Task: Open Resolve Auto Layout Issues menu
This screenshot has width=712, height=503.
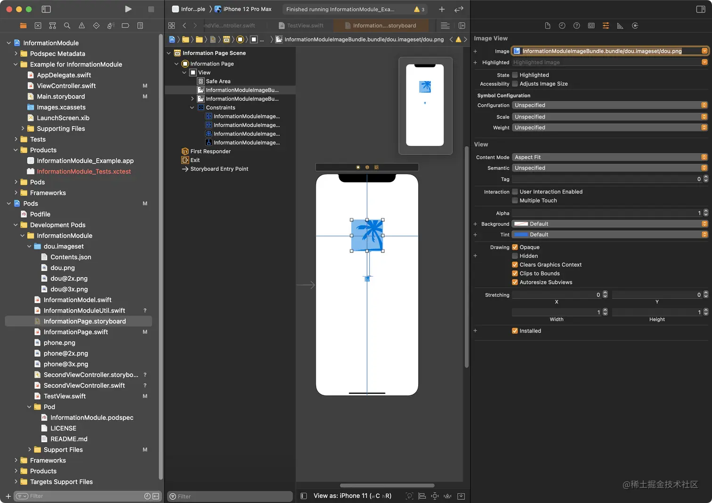Action: pyautogui.click(x=447, y=495)
